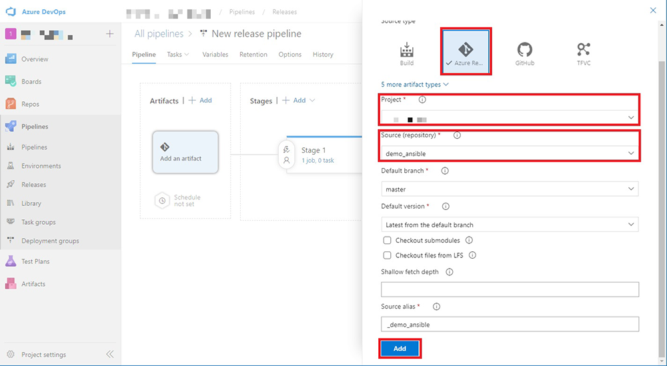Image resolution: width=667 pixels, height=366 pixels.
Task: Switch to Pipeline tab
Action: (144, 55)
